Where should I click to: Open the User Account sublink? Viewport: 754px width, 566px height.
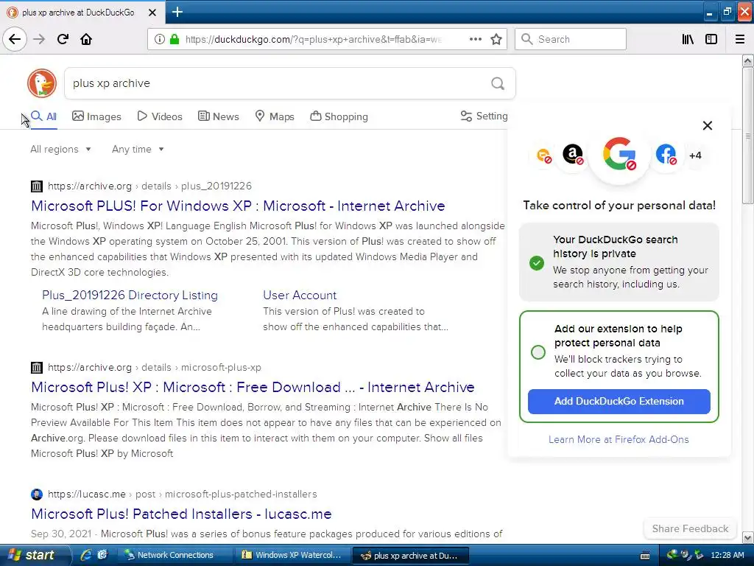click(300, 295)
